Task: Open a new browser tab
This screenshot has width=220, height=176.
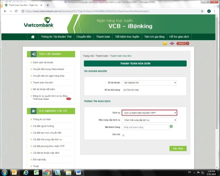Action: [48, 5]
